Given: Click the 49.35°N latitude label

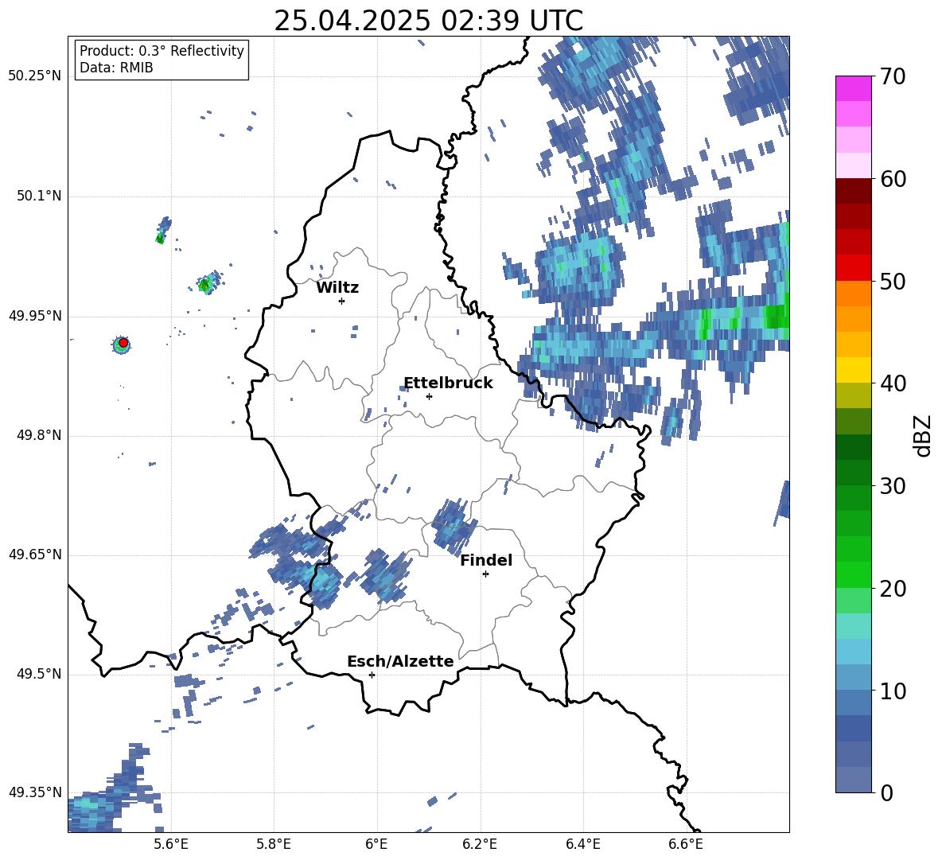Looking at the screenshot, I should (x=35, y=792).
